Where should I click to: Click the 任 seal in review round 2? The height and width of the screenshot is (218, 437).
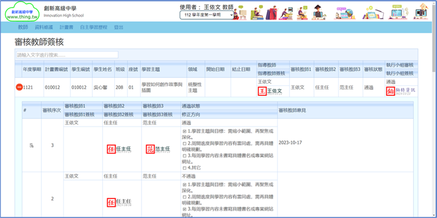click(110, 202)
